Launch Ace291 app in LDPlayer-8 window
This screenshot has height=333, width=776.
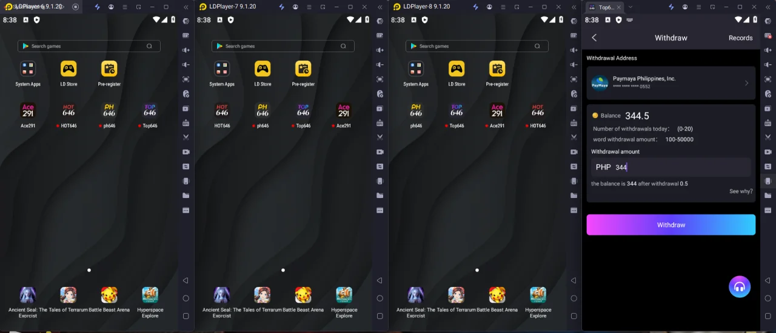click(497, 111)
